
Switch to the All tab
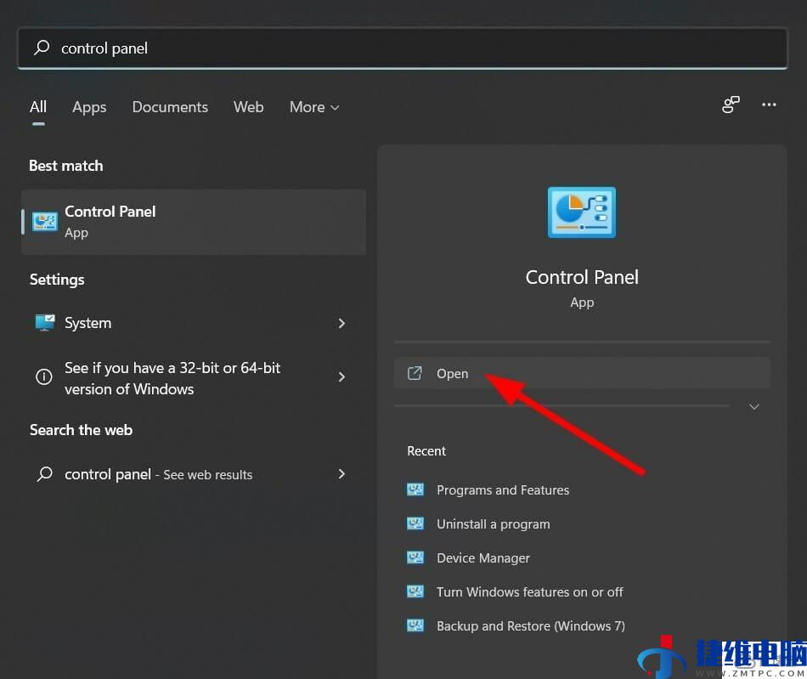click(x=38, y=107)
